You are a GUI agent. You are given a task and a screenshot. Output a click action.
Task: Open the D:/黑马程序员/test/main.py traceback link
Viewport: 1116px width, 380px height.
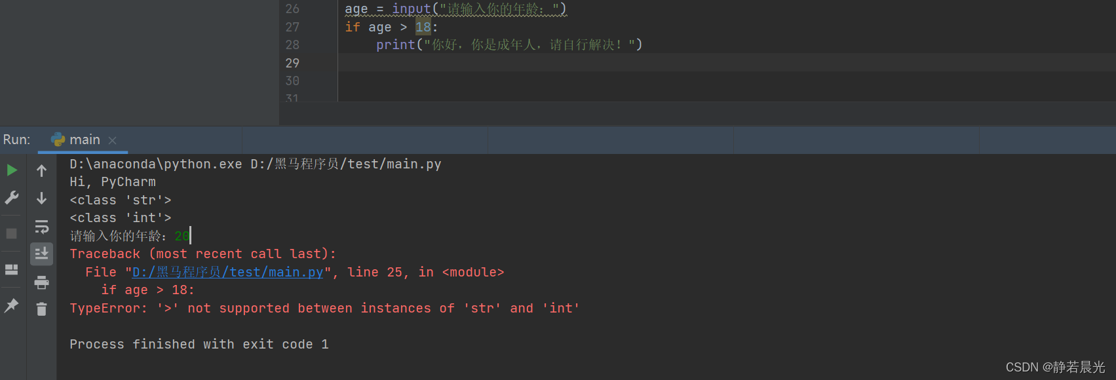tap(228, 272)
